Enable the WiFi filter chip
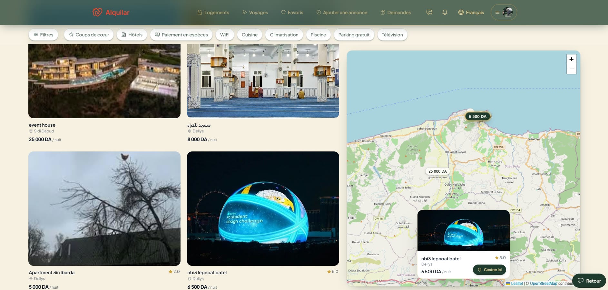 [225, 35]
